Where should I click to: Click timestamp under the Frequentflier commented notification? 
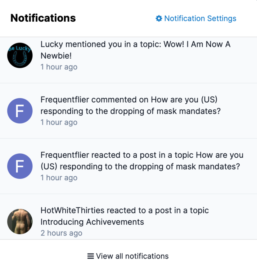(x=59, y=122)
